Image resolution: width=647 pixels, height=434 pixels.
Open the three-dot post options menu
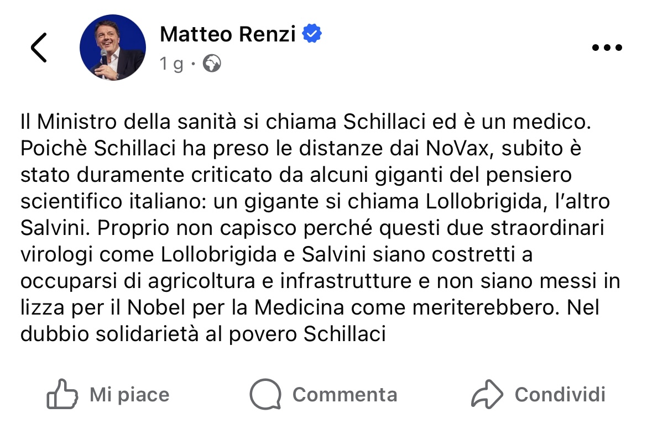[x=607, y=48]
